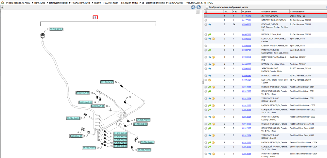Click blue arrow on КОРПУС КОНТАКТА, 6 Pole row
Image resolution: width=327 pixels, height=158 pixels.
[210, 57]
